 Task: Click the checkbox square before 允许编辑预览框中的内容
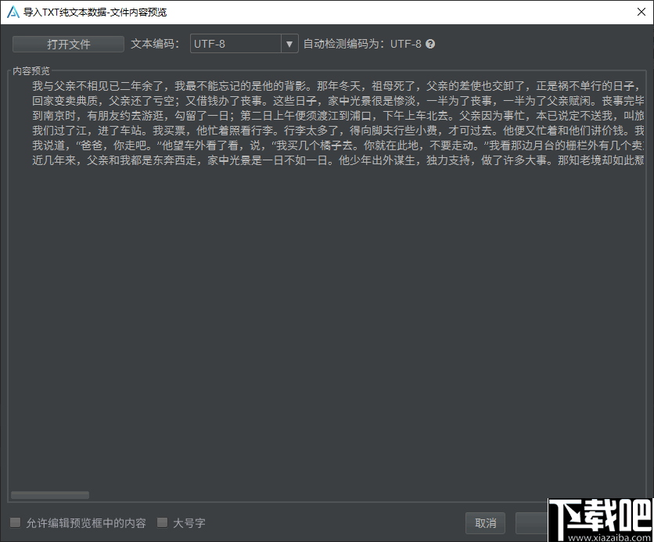14,522
